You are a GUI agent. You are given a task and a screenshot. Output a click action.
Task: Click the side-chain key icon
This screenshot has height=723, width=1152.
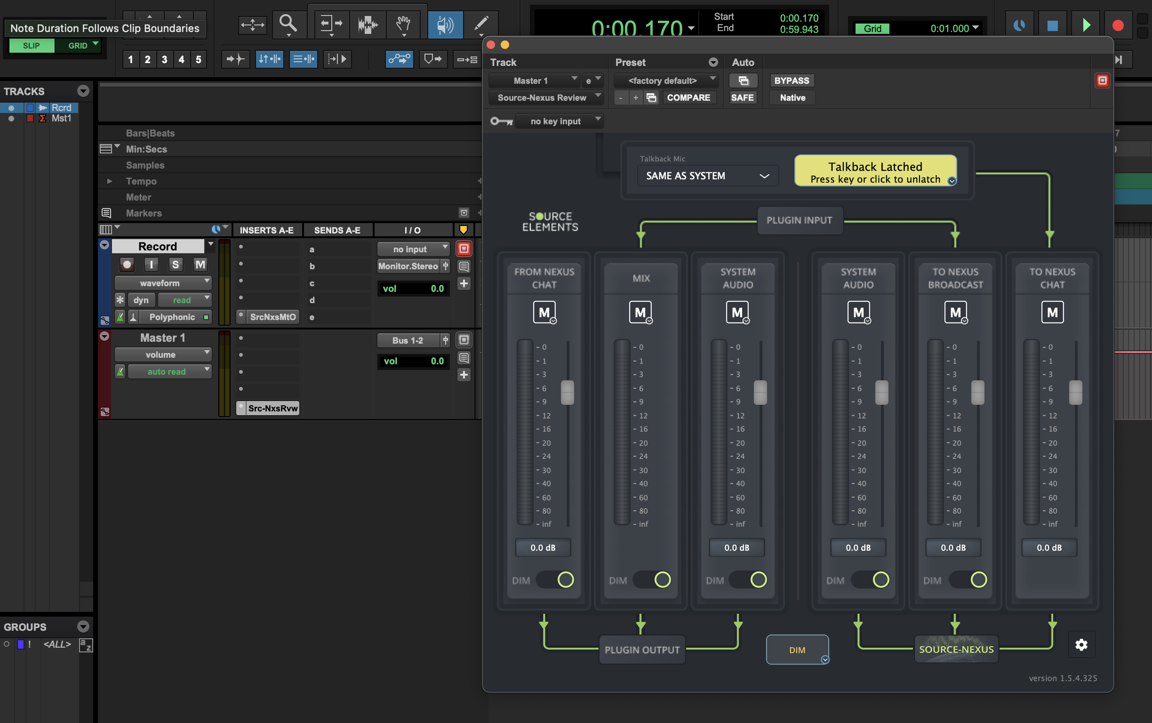(502, 121)
